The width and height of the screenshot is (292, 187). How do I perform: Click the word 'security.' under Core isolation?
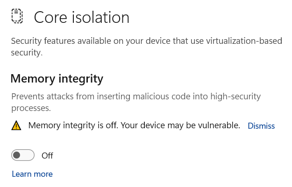coord(27,53)
